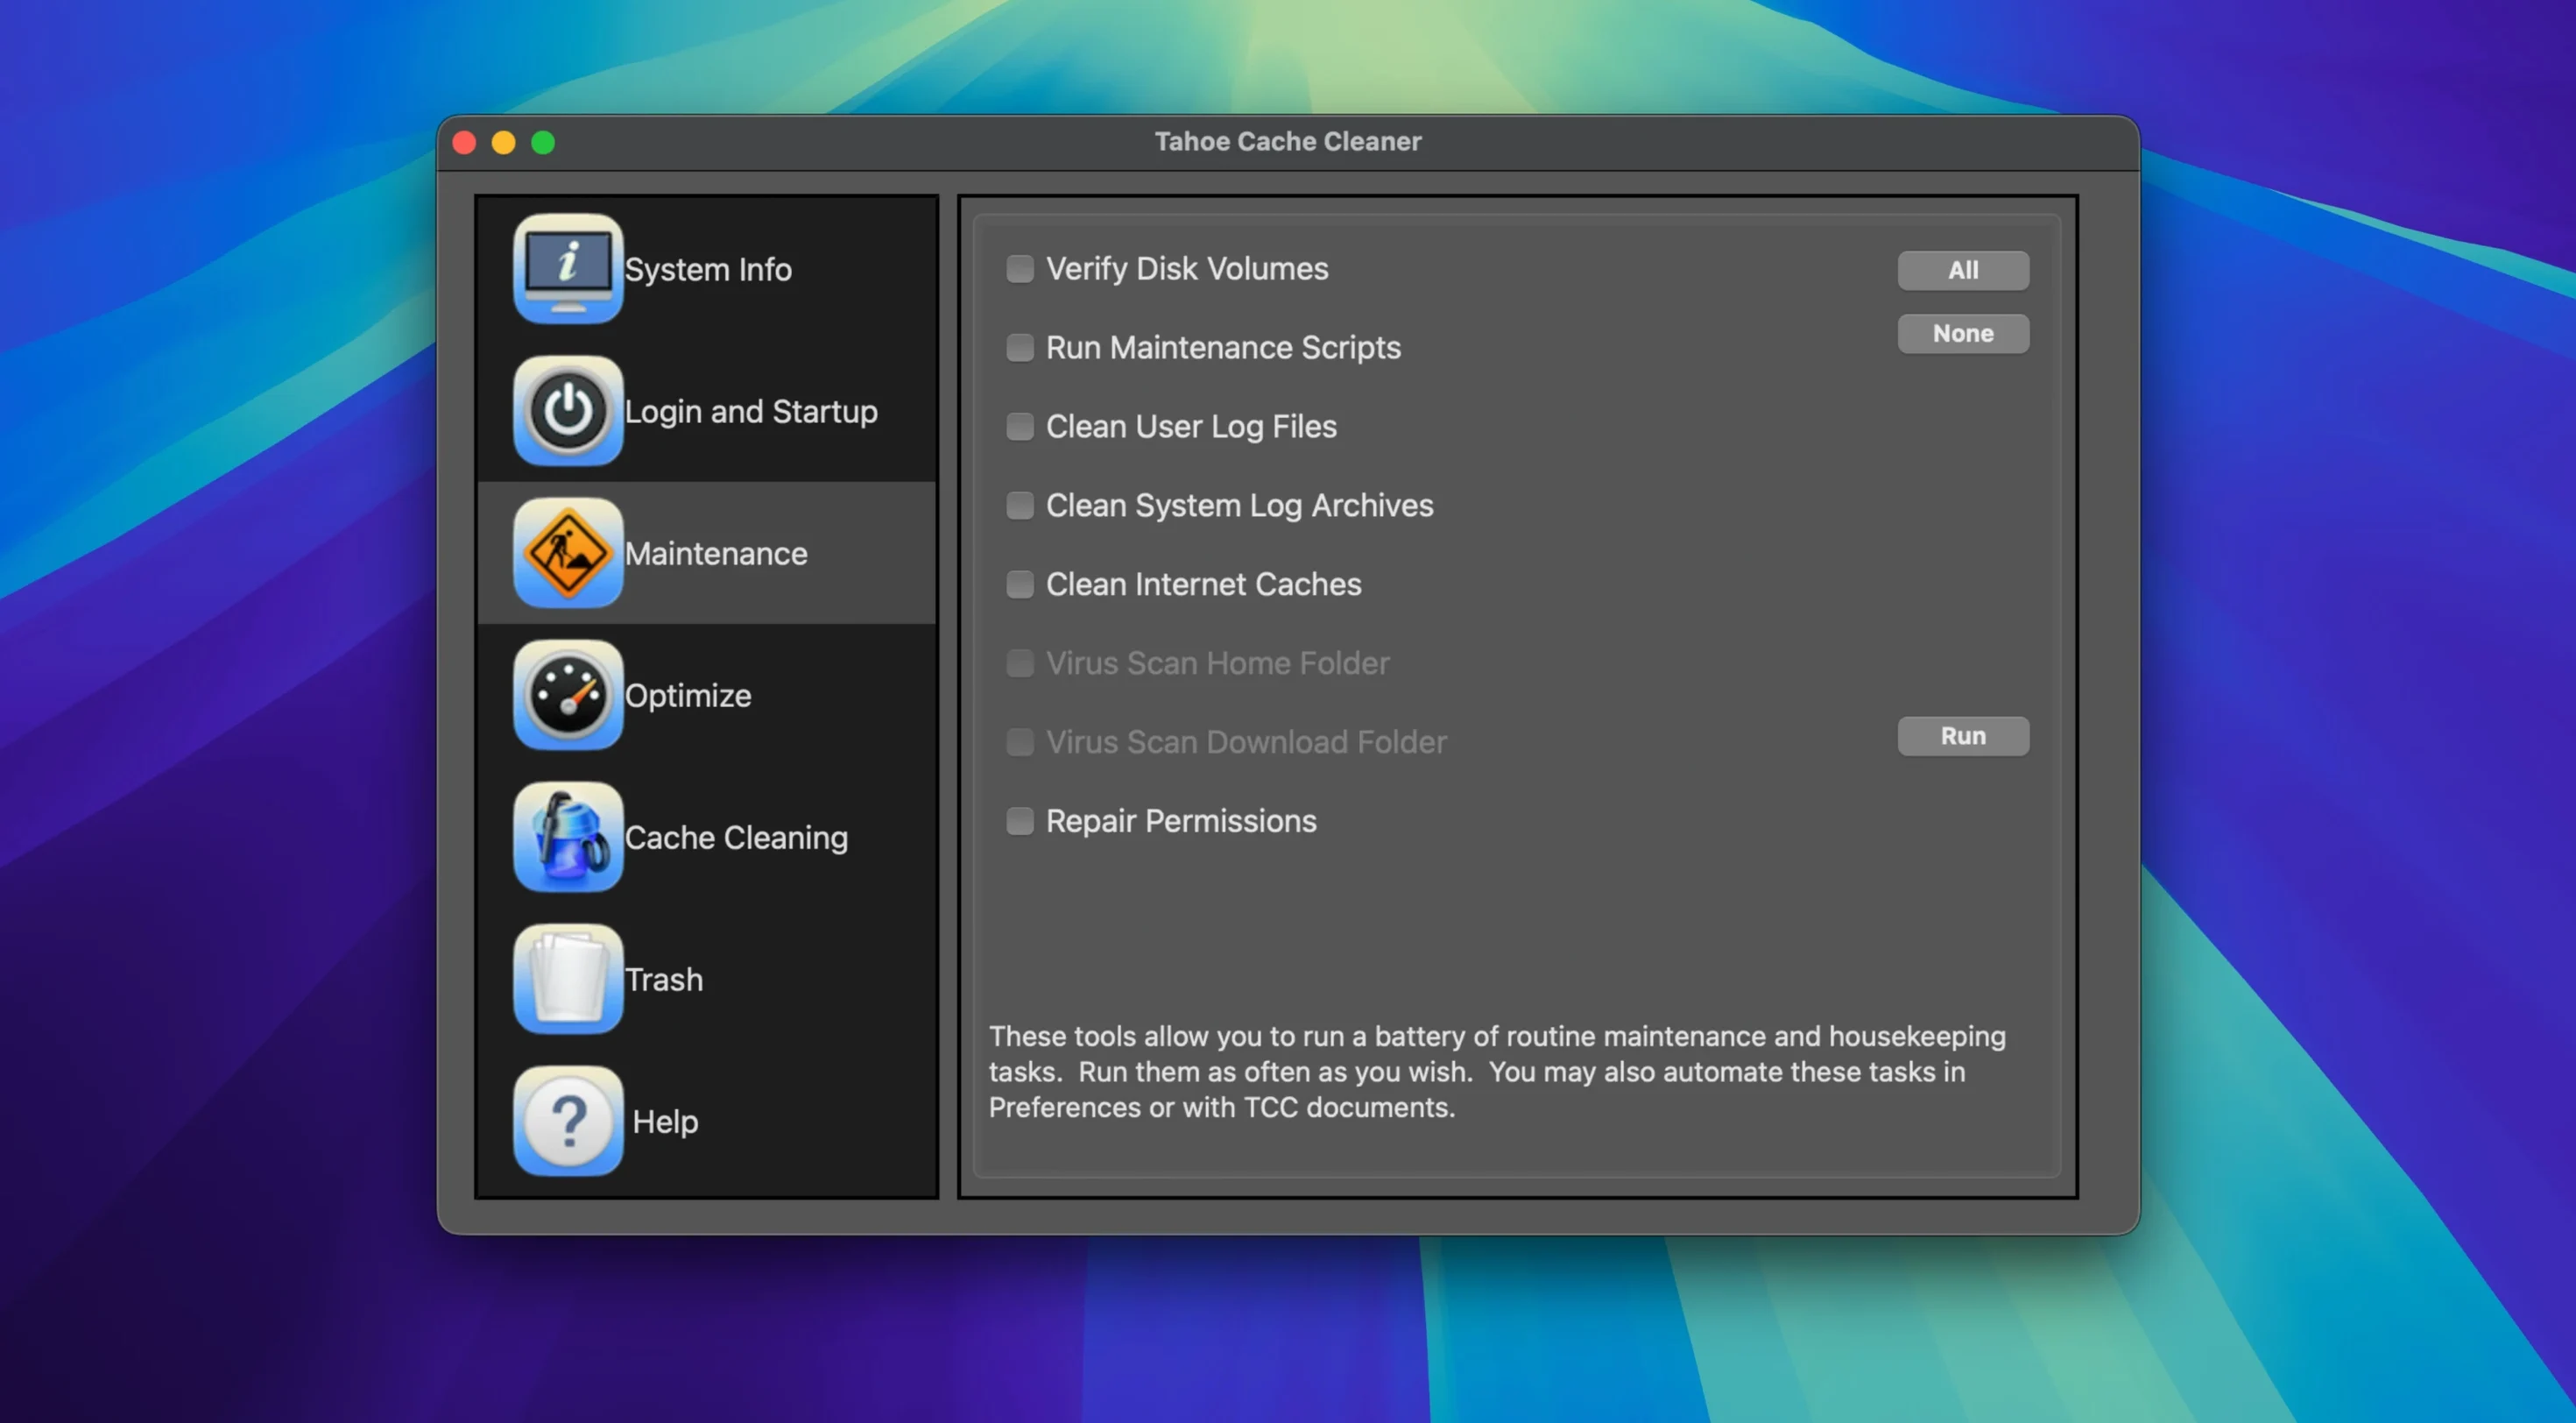Tick the Clean Internet Caches checkbox
Screen dimensions: 2576x1423
(x=1019, y=584)
